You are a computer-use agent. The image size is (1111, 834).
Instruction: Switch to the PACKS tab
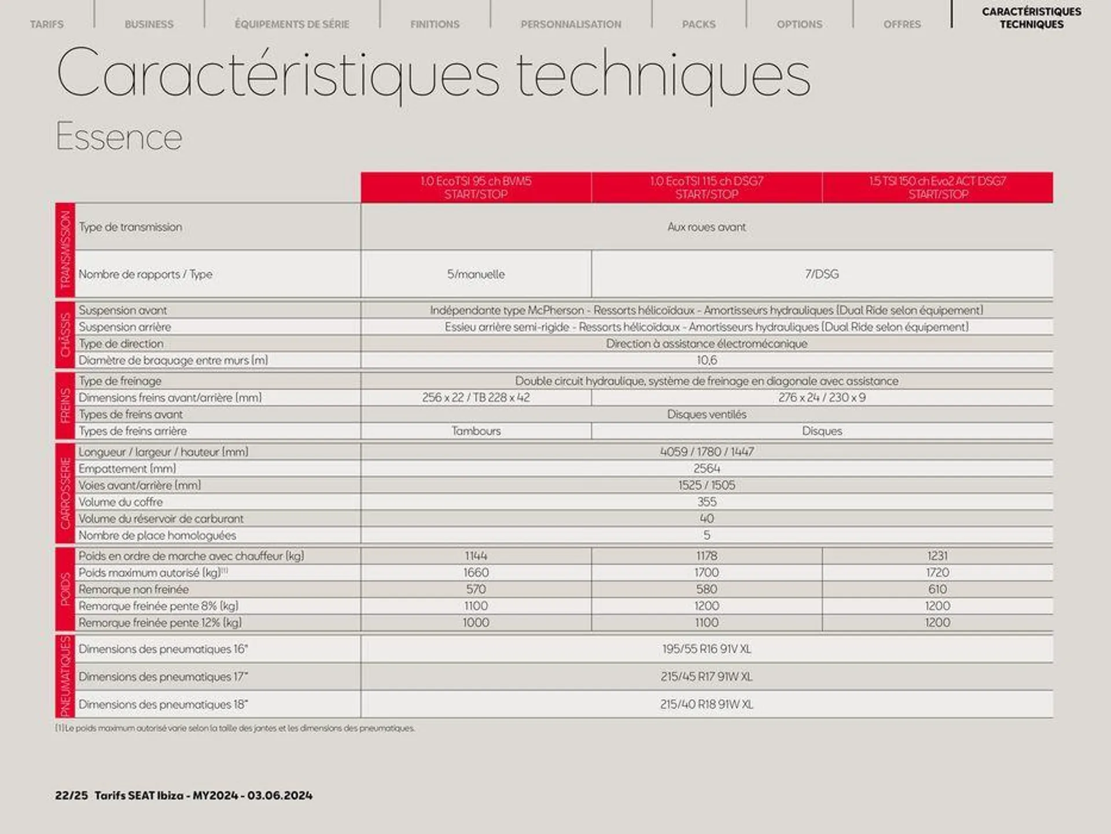[698, 24]
